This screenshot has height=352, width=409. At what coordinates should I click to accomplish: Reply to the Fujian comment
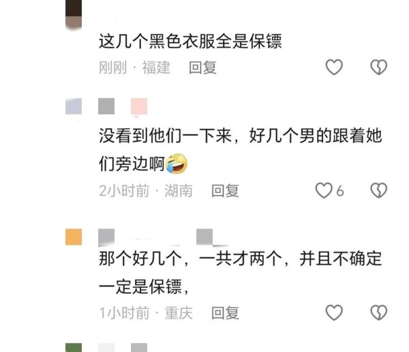(202, 68)
